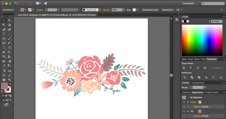Collapse the Fill row in Appearance panel
Screen dimensions: 226x119
(x=188, y=111)
